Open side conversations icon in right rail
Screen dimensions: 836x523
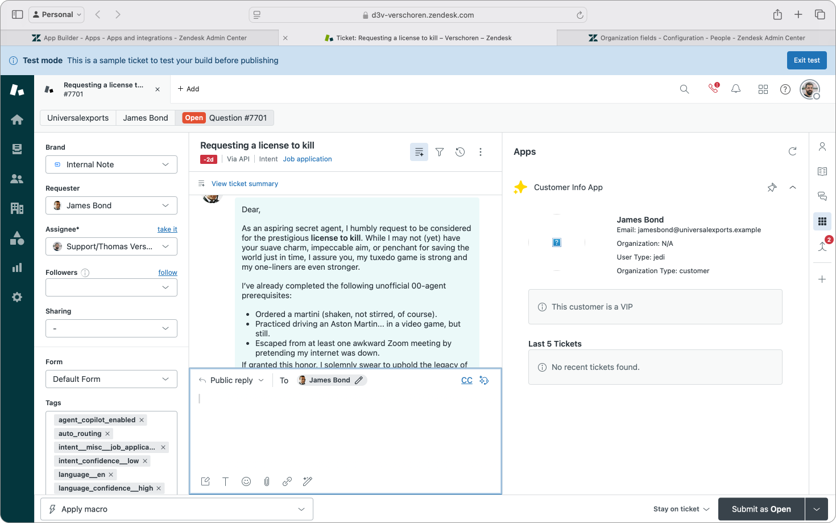(x=822, y=196)
